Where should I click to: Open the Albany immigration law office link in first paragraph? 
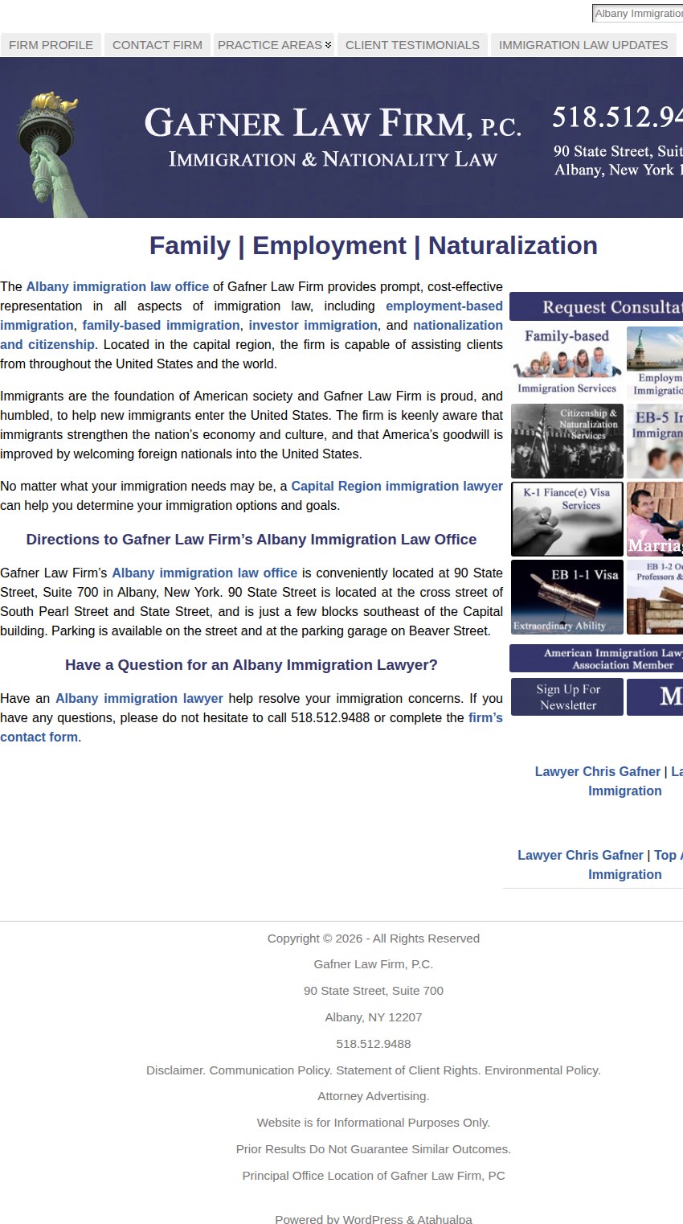click(117, 286)
